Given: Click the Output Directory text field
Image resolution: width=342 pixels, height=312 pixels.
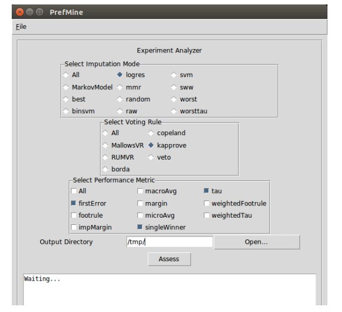Looking at the screenshot, I should 169,242.
